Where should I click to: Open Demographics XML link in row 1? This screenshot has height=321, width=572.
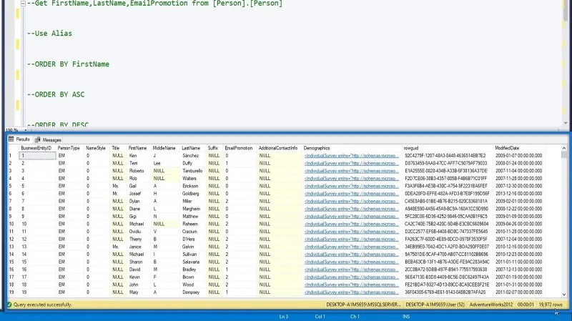(x=351, y=156)
